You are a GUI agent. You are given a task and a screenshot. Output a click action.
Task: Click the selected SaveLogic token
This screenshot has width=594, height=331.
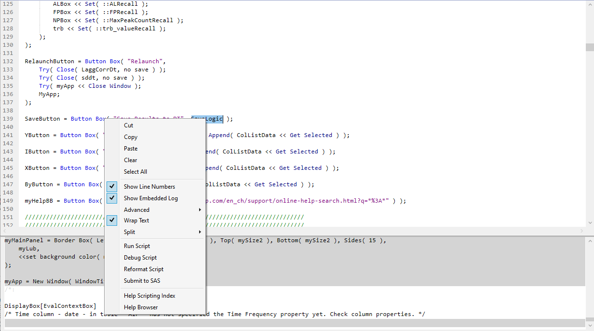207,118
